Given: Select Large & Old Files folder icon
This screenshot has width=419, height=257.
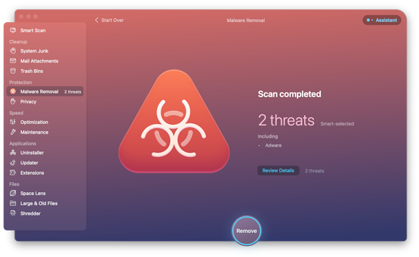Looking at the screenshot, I should pos(13,203).
